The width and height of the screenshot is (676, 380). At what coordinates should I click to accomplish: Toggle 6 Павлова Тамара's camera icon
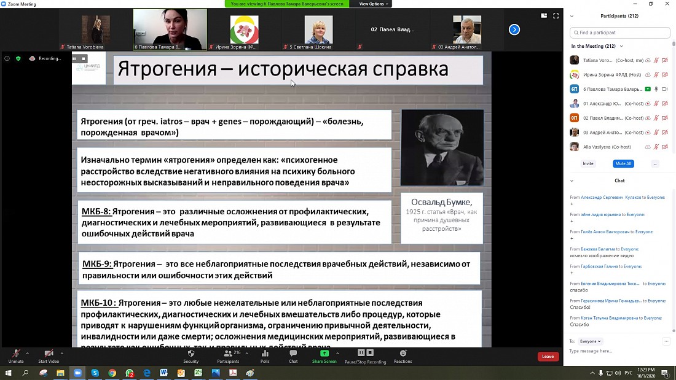[x=665, y=89]
